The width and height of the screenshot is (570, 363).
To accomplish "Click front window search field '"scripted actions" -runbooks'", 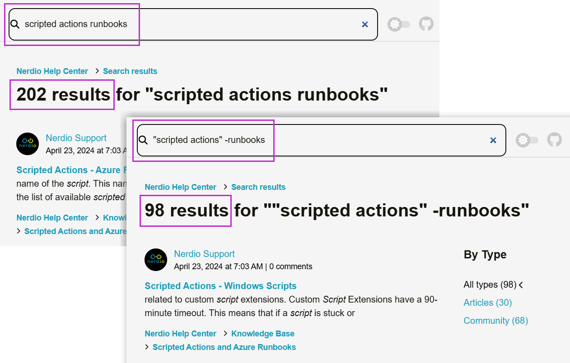I will 322,140.
